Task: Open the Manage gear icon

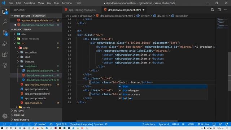Action: click(5, 116)
